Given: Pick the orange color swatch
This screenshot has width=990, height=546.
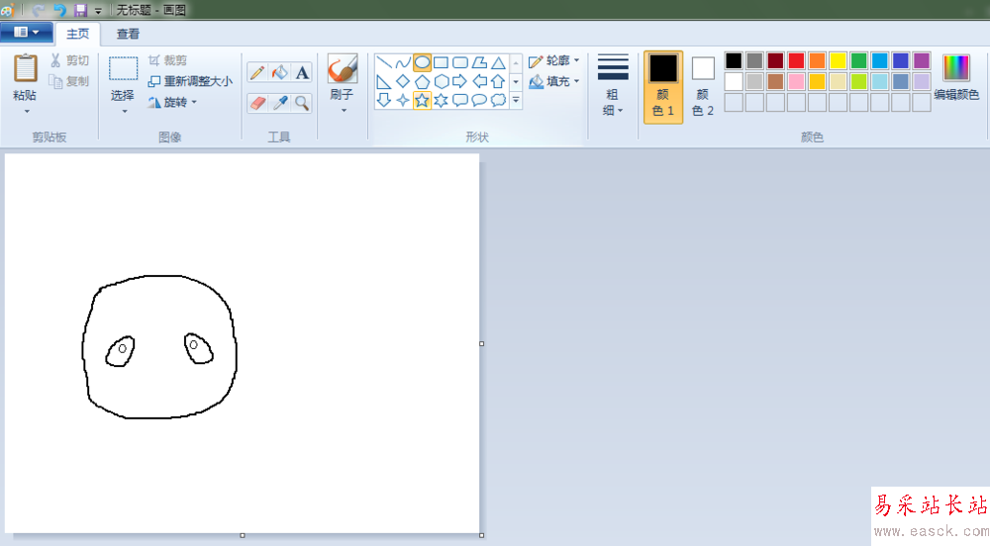Looking at the screenshot, I should (x=817, y=60).
